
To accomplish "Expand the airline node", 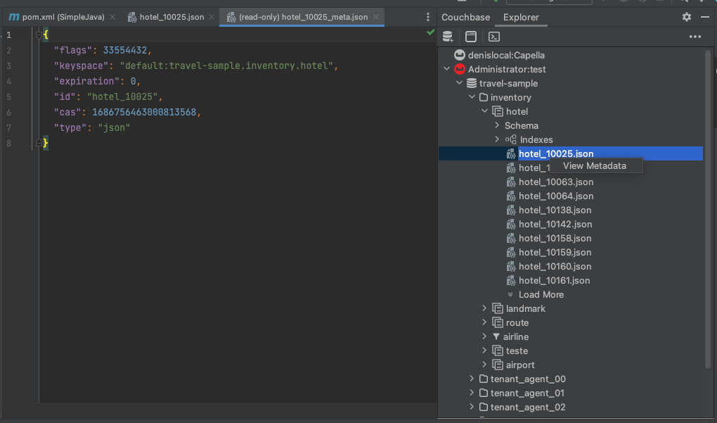I will [484, 336].
